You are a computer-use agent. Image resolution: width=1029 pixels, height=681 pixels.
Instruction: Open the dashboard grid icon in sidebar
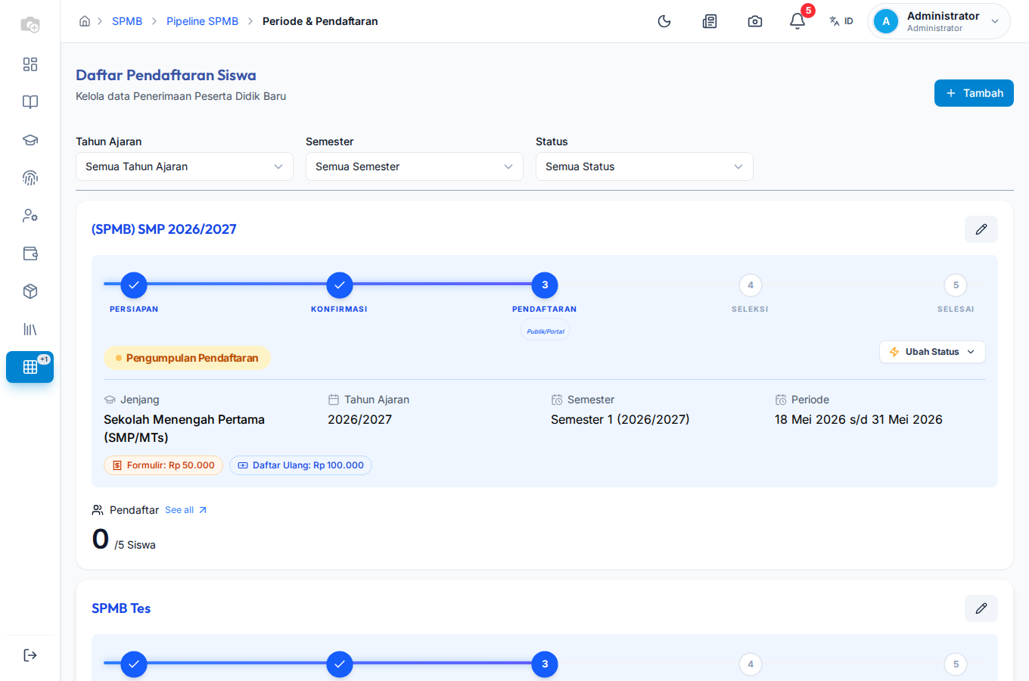coord(30,64)
